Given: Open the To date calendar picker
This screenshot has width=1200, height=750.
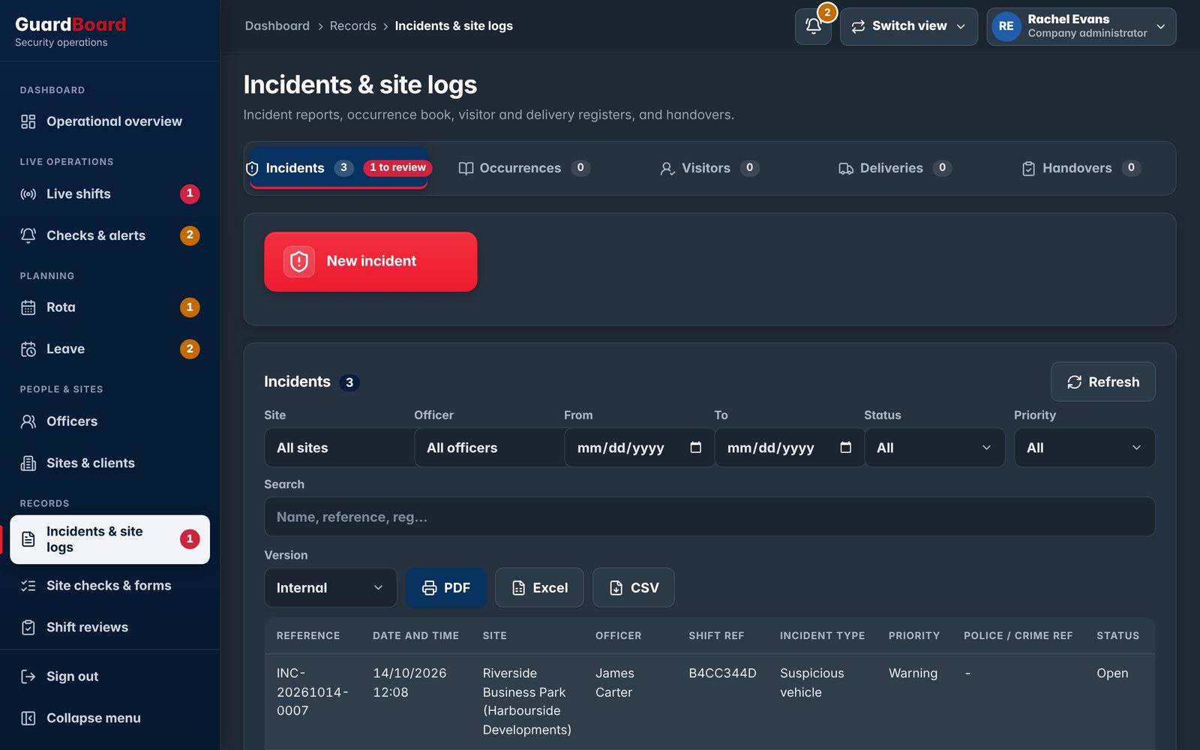Looking at the screenshot, I should (846, 448).
